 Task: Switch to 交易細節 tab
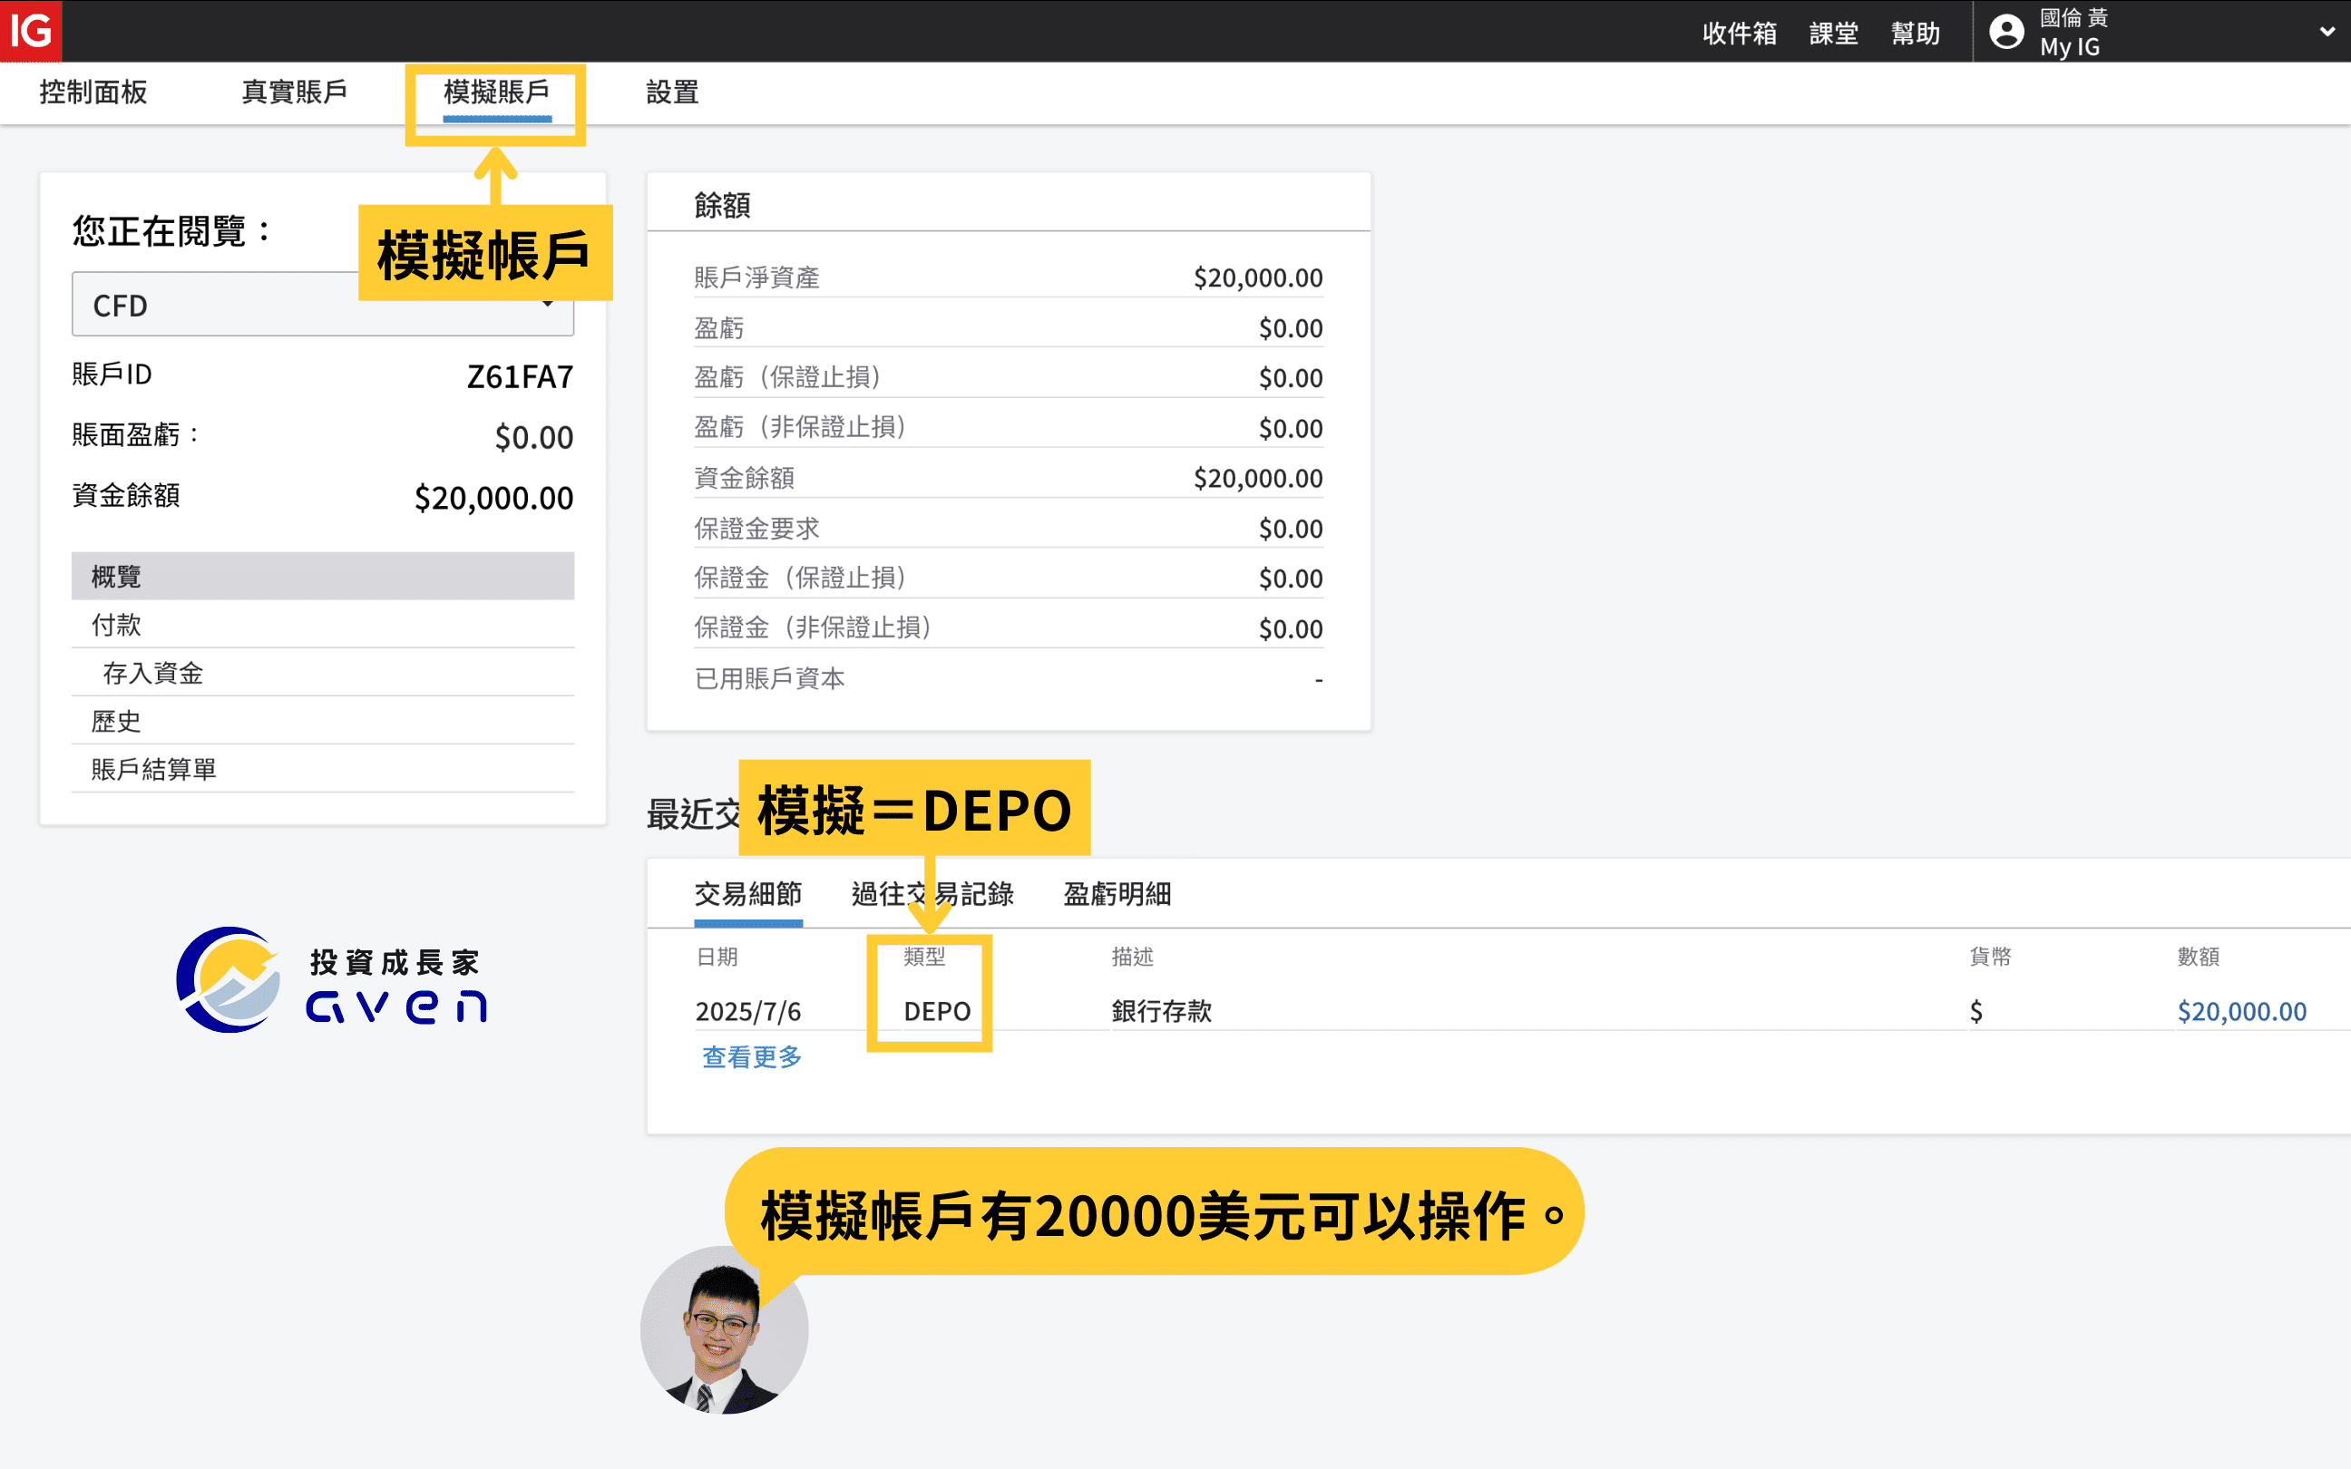tap(748, 894)
